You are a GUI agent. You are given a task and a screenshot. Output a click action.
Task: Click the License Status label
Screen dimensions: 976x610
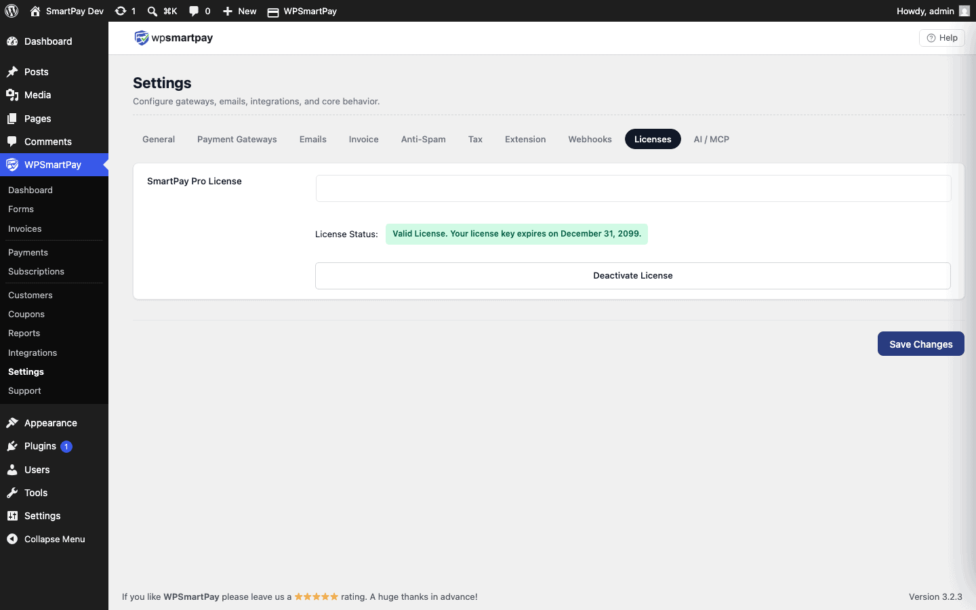coord(346,235)
